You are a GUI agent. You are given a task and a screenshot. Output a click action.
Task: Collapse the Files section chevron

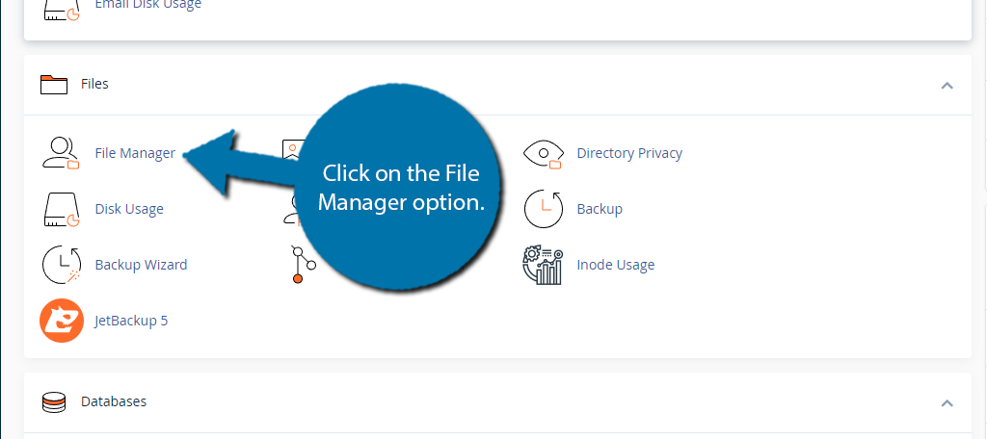point(947,86)
